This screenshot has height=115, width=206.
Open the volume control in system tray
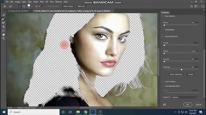(186, 112)
